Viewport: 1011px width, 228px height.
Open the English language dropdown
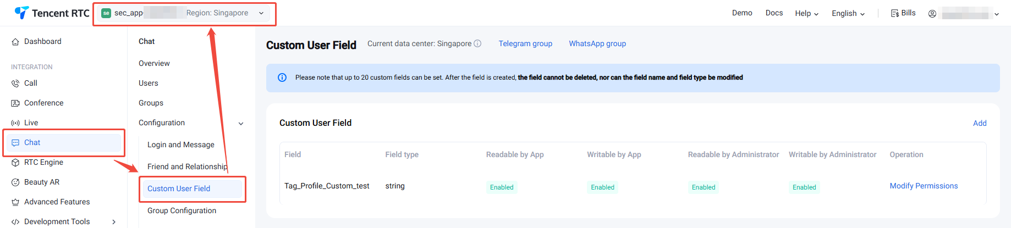(x=848, y=14)
